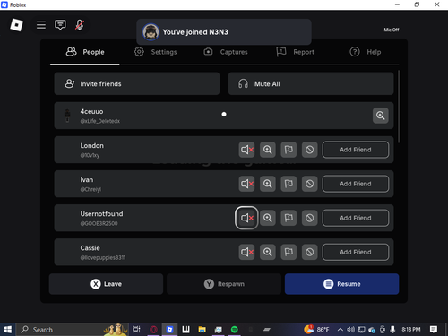Open the Opera browser taskbar icon

(153, 330)
